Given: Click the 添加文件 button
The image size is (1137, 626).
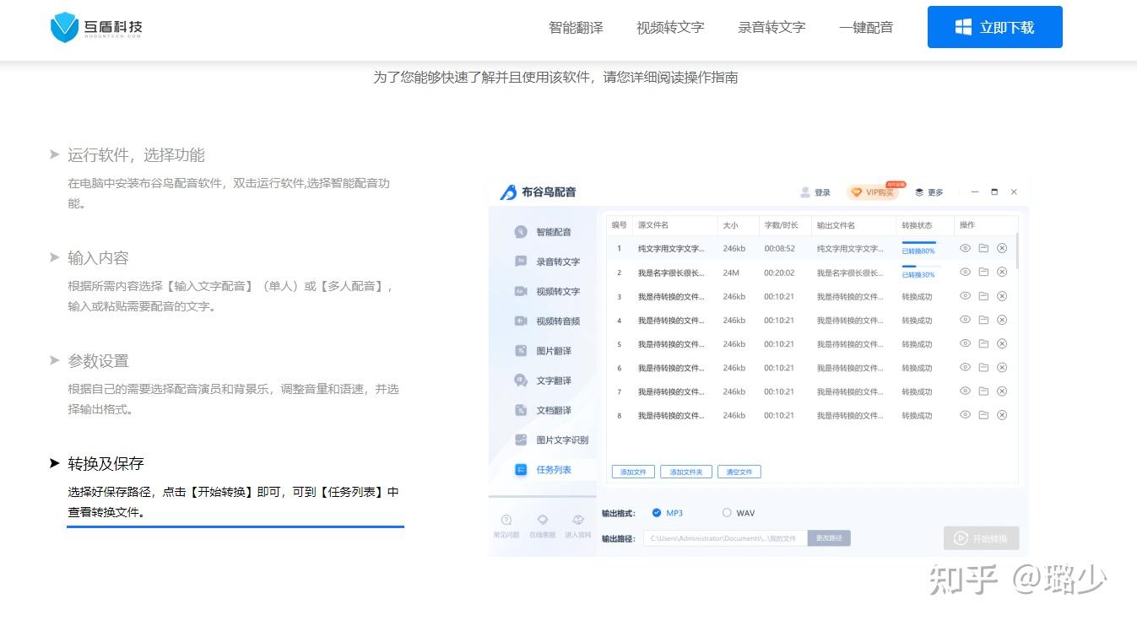Looking at the screenshot, I should tap(633, 472).
